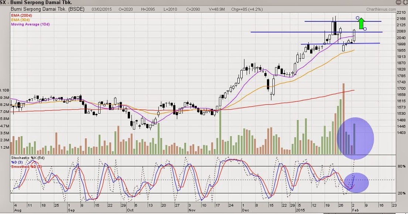Image resolution: width=408 pixels, height=214 pixels.
Task: Select the EMA (200d) legend label
Action: pyautogui.click(x=21, y=15)
